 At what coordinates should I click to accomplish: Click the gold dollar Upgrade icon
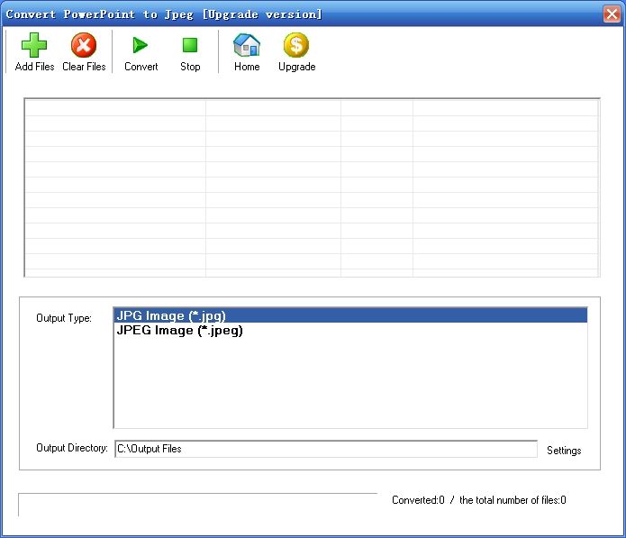pos(296,46)
